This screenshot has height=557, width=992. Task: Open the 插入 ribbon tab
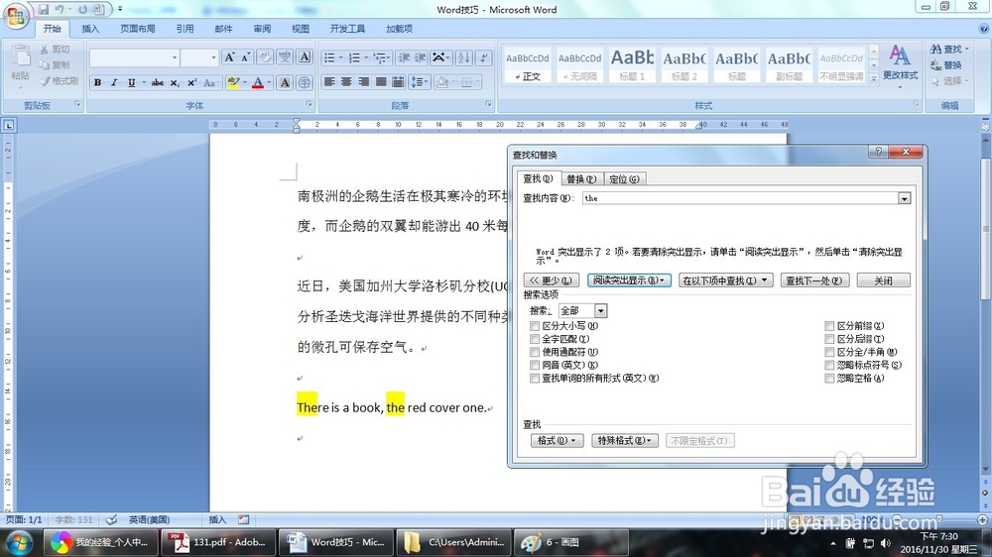coord(90,29)
